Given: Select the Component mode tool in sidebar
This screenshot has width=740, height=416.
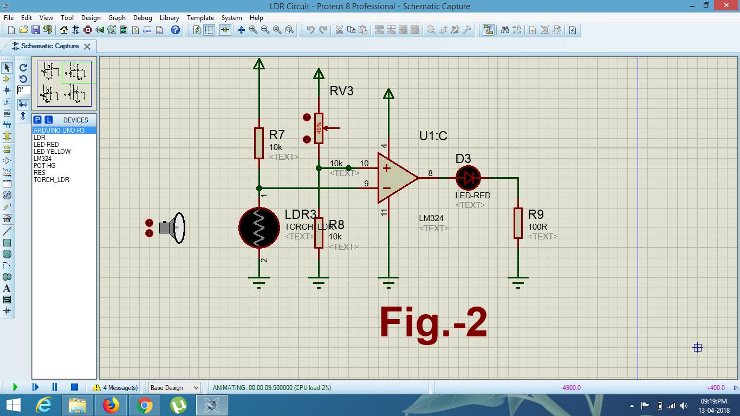Looking at the screenshot, I should pos(7,79).
